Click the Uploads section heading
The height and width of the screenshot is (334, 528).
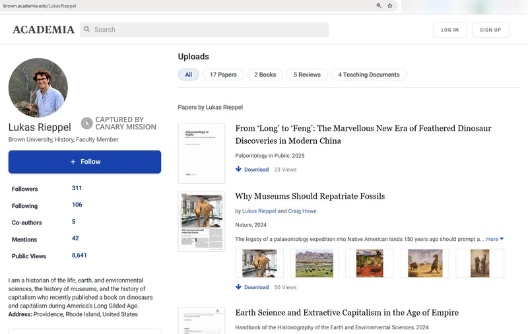click(193, 57)
